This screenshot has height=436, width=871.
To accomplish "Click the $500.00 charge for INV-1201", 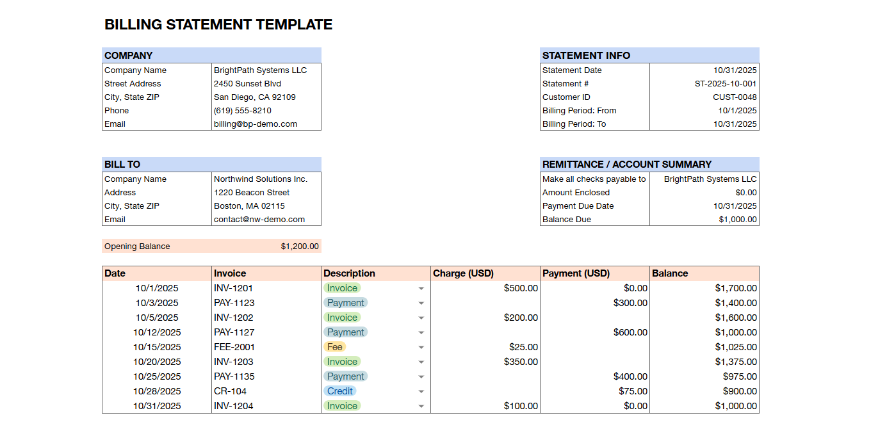I will pos(522,288).
